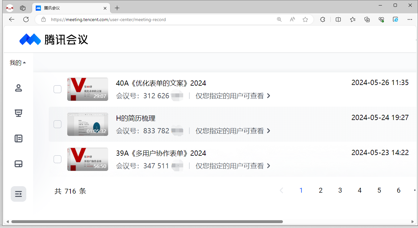Go to page 6 of records
418x228 pixels.
tap(399, 190)
